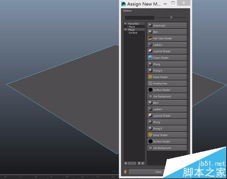Close the Assign New Material window via X

coord(183,3)
